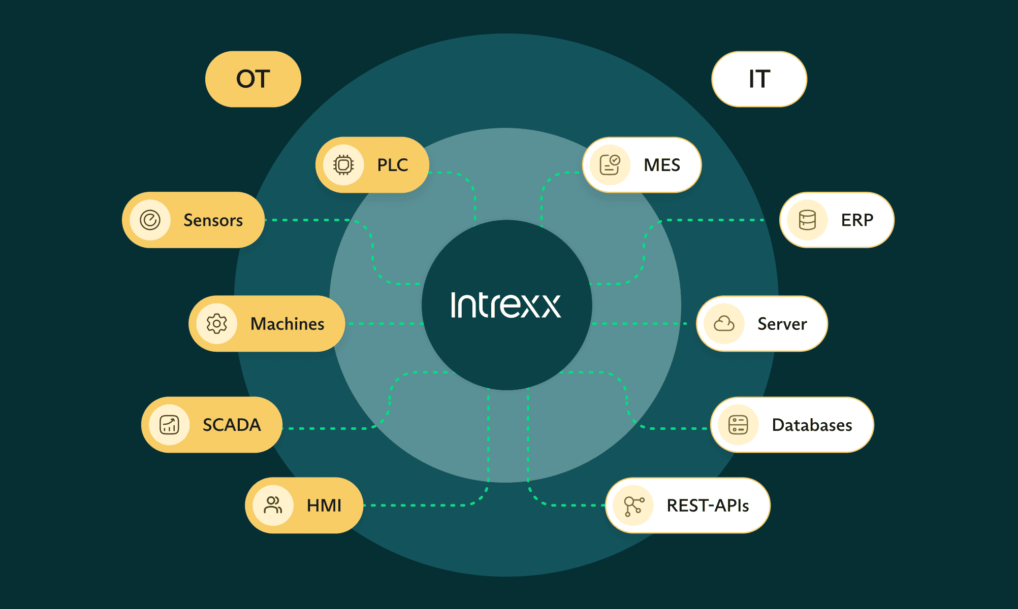Click the MES label text
Viewport: 1018px width, 609px height.
661,165
